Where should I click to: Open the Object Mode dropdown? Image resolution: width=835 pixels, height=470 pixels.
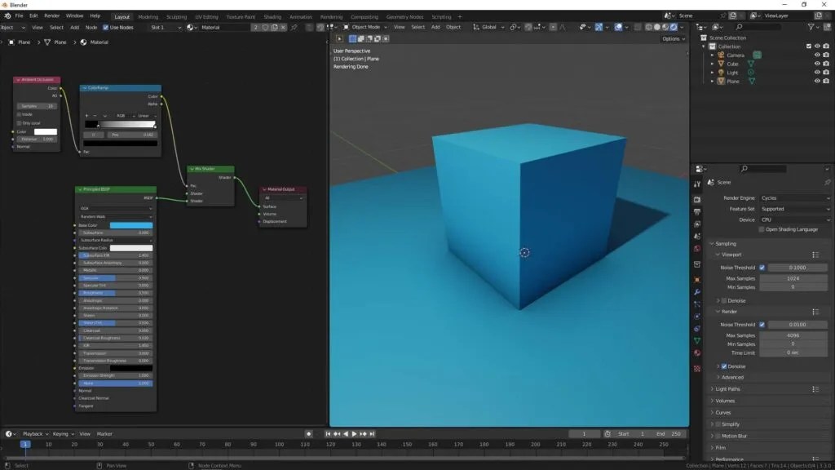365,27
